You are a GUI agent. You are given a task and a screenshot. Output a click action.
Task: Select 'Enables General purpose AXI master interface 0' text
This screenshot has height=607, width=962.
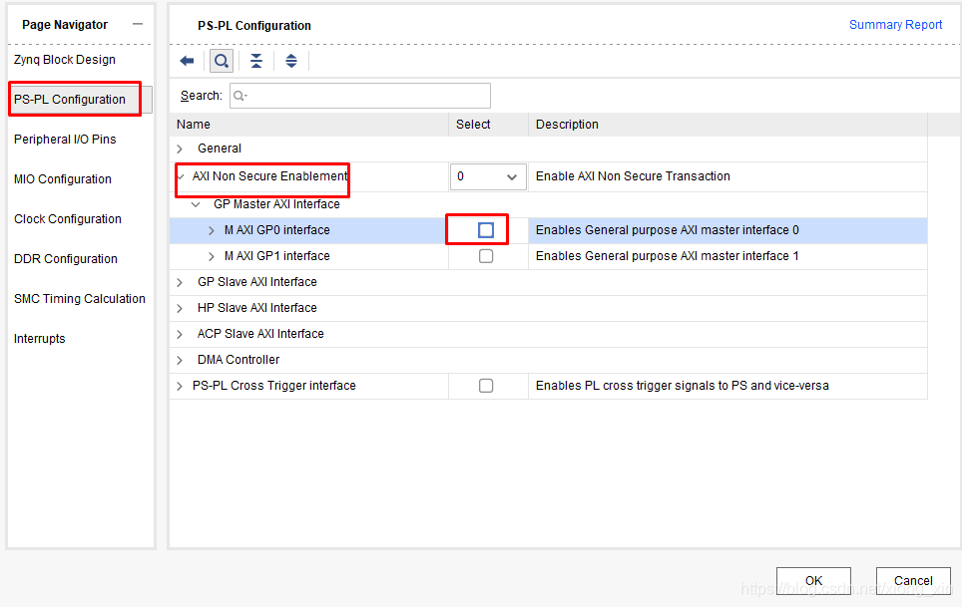[667, 230]
